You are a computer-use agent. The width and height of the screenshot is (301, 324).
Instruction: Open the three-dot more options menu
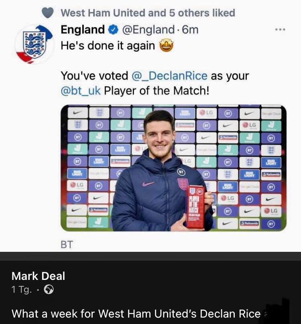(x=280, y=30)
